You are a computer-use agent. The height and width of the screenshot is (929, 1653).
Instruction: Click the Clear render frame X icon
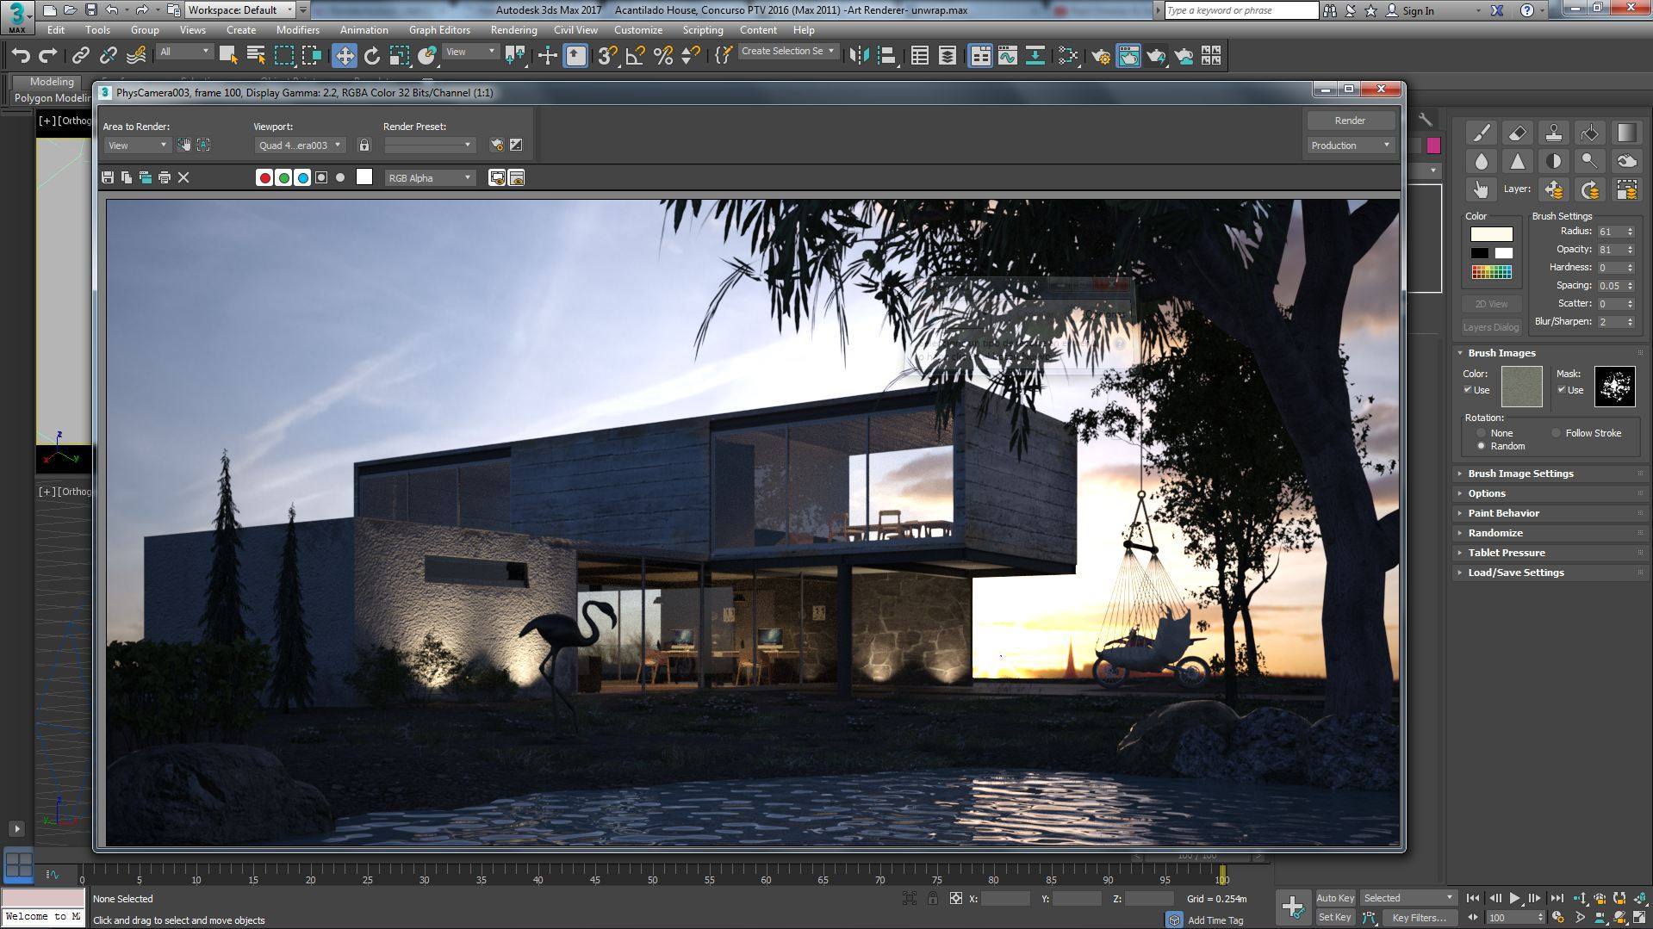click(x=183, y=177)
